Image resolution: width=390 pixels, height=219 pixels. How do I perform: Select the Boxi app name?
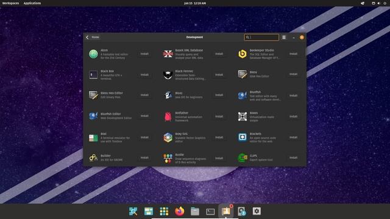pos(104,134)
